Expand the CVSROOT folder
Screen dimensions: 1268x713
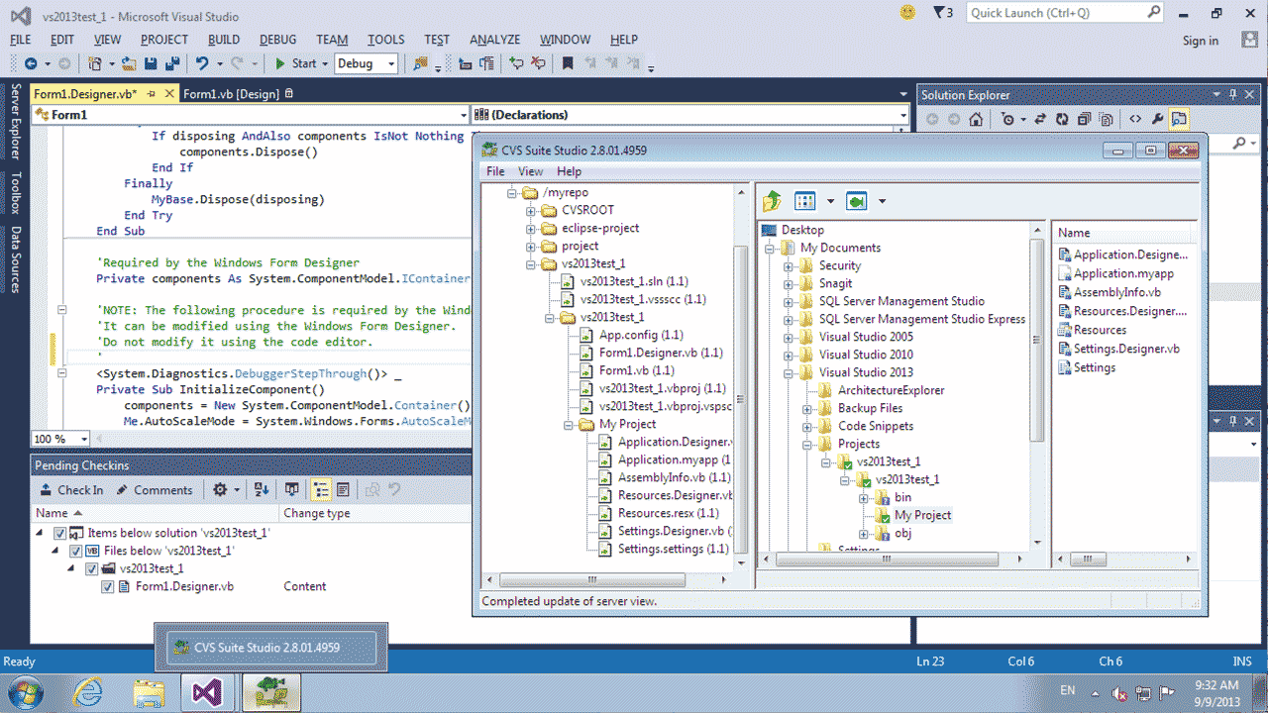(x=531, y=210)
